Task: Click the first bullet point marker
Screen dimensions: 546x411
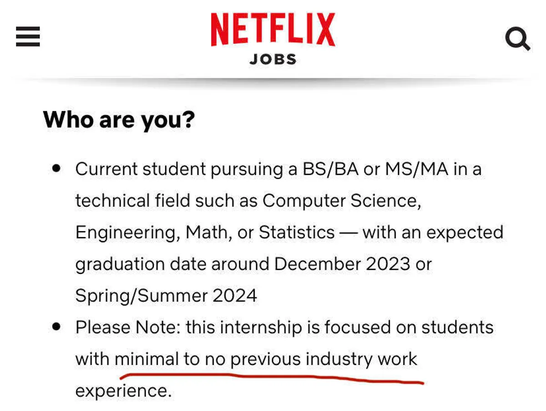Action: click(x=56, y=168)
